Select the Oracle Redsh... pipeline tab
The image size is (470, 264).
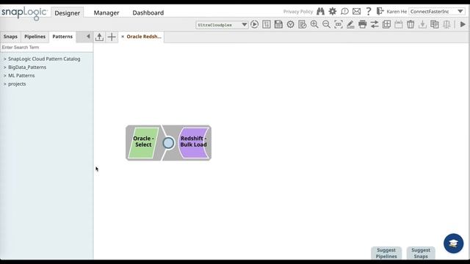click(x=144, y=37)
